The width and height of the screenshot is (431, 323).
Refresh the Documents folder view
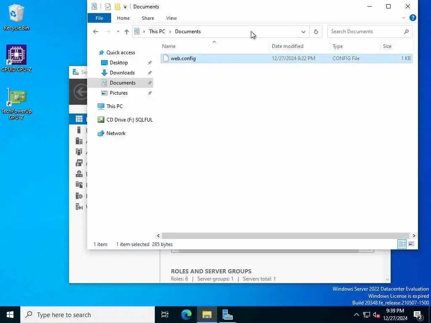point(316,32)
